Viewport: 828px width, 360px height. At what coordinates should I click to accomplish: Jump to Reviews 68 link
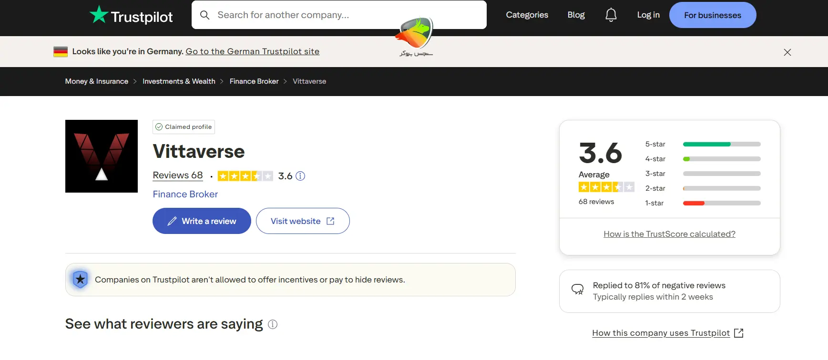(178, 175)
